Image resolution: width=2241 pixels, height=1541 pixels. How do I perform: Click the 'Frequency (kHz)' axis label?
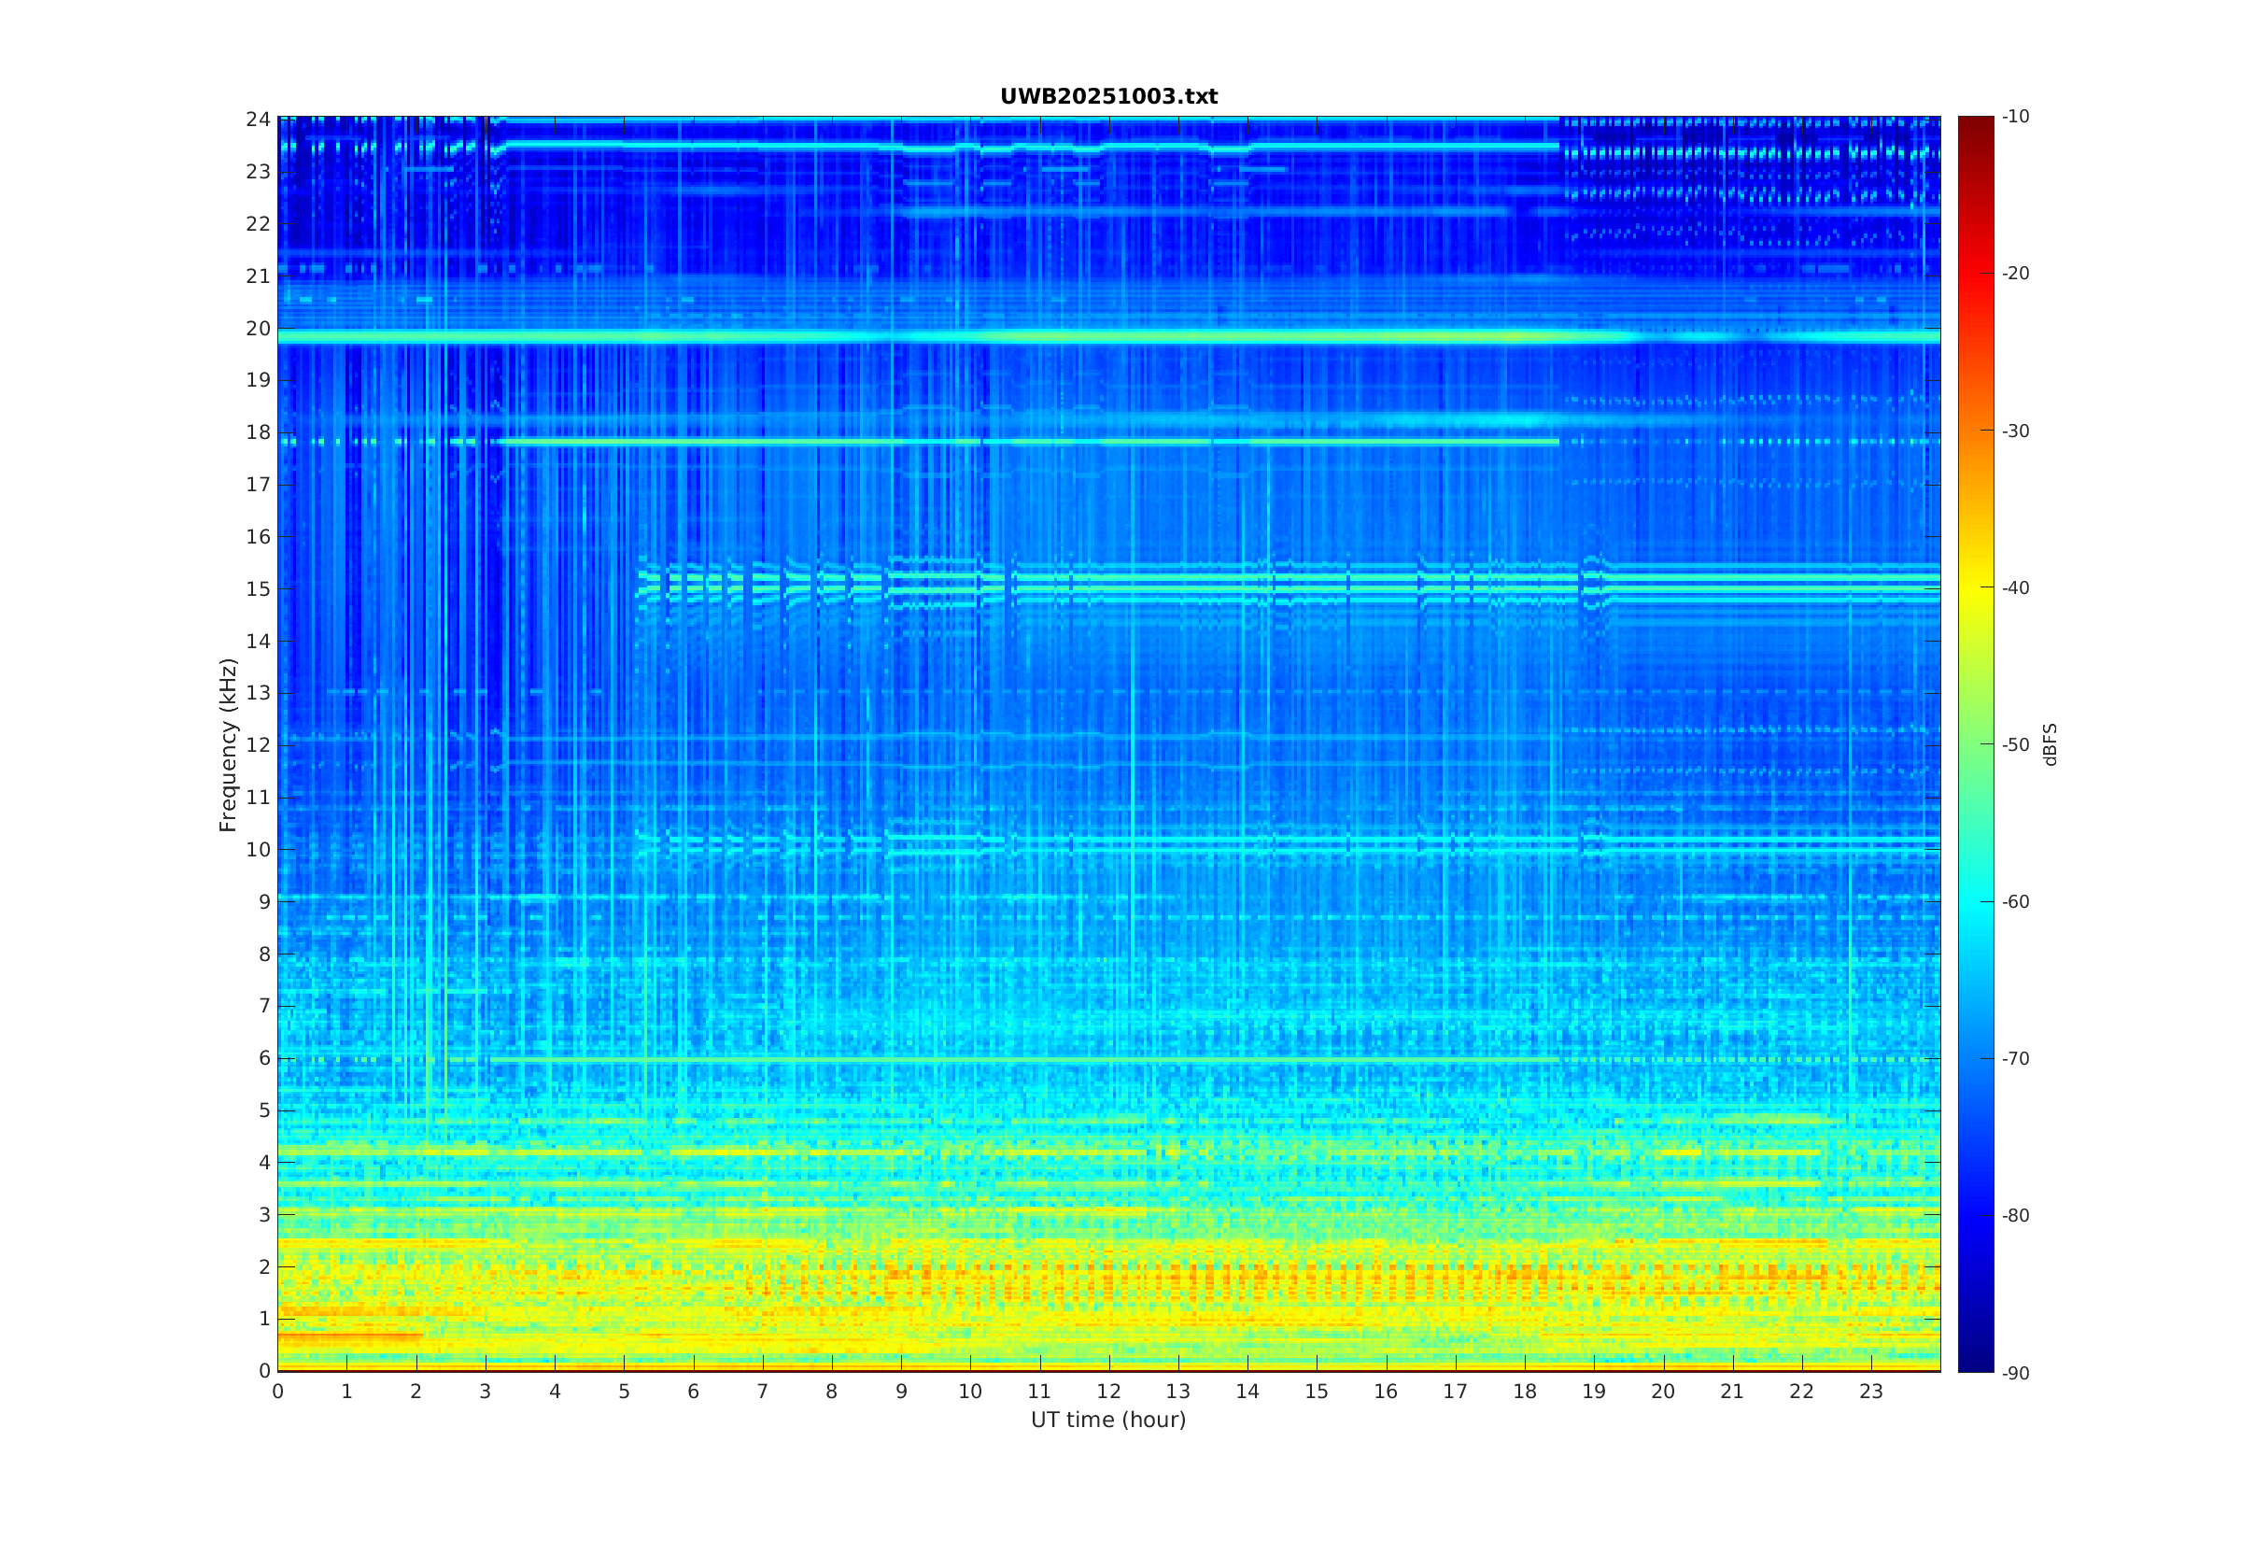click(228, 744)
